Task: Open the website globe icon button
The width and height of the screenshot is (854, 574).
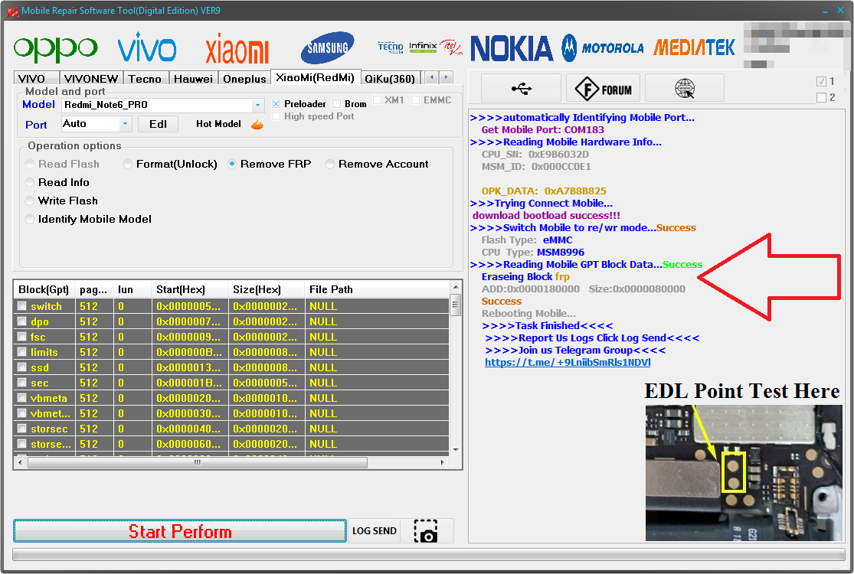Action: (685, 88)
